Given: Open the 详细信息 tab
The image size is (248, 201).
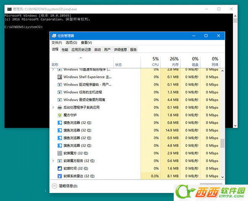Looking at the screenshot, I should 120,50.
